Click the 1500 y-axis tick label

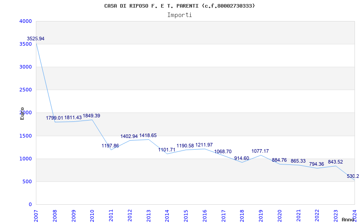coord(26,136)
